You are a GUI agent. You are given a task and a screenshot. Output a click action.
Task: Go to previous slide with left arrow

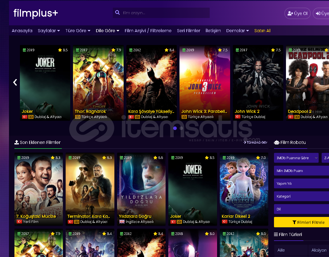pos(15,82)
